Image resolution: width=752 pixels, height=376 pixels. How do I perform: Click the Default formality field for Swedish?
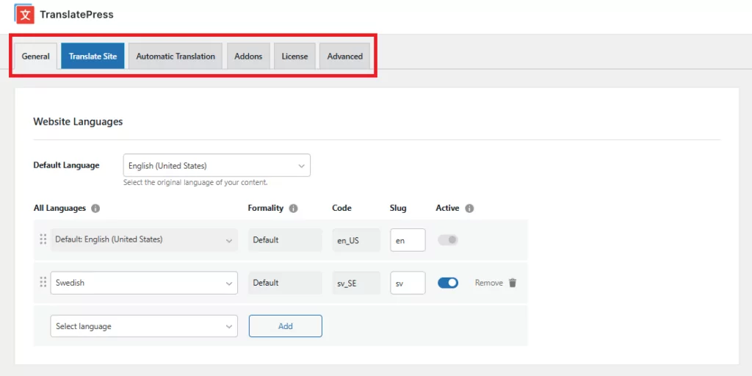[x=285, y=283]
